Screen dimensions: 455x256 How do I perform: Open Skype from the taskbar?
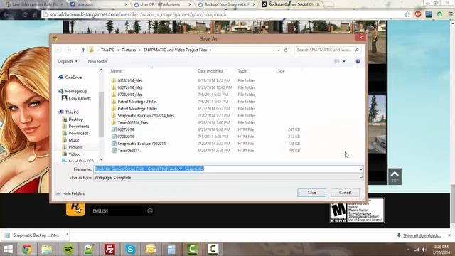point(130,250)
